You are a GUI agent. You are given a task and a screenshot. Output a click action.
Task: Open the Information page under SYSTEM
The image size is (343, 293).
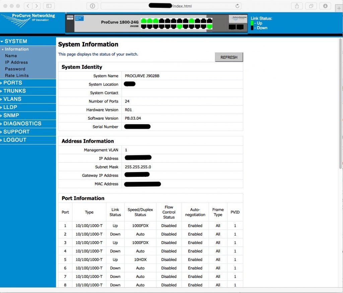17,49
